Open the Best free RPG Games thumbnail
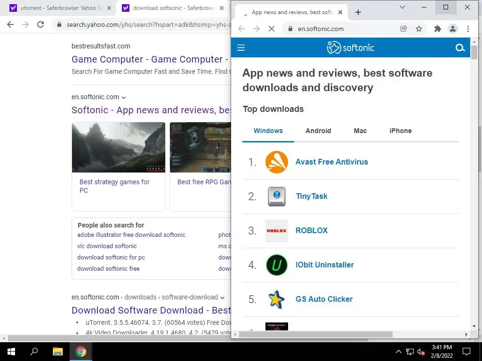Image resolution: width=482 pixels, height=361 pixels. coord(201,147)
